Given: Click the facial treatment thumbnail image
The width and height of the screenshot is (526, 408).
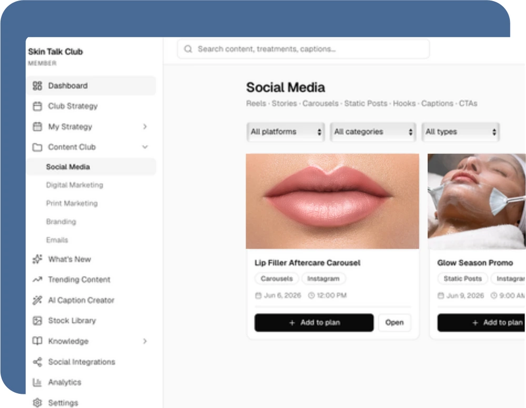Looking at the screenshot, I should [477, 201].
